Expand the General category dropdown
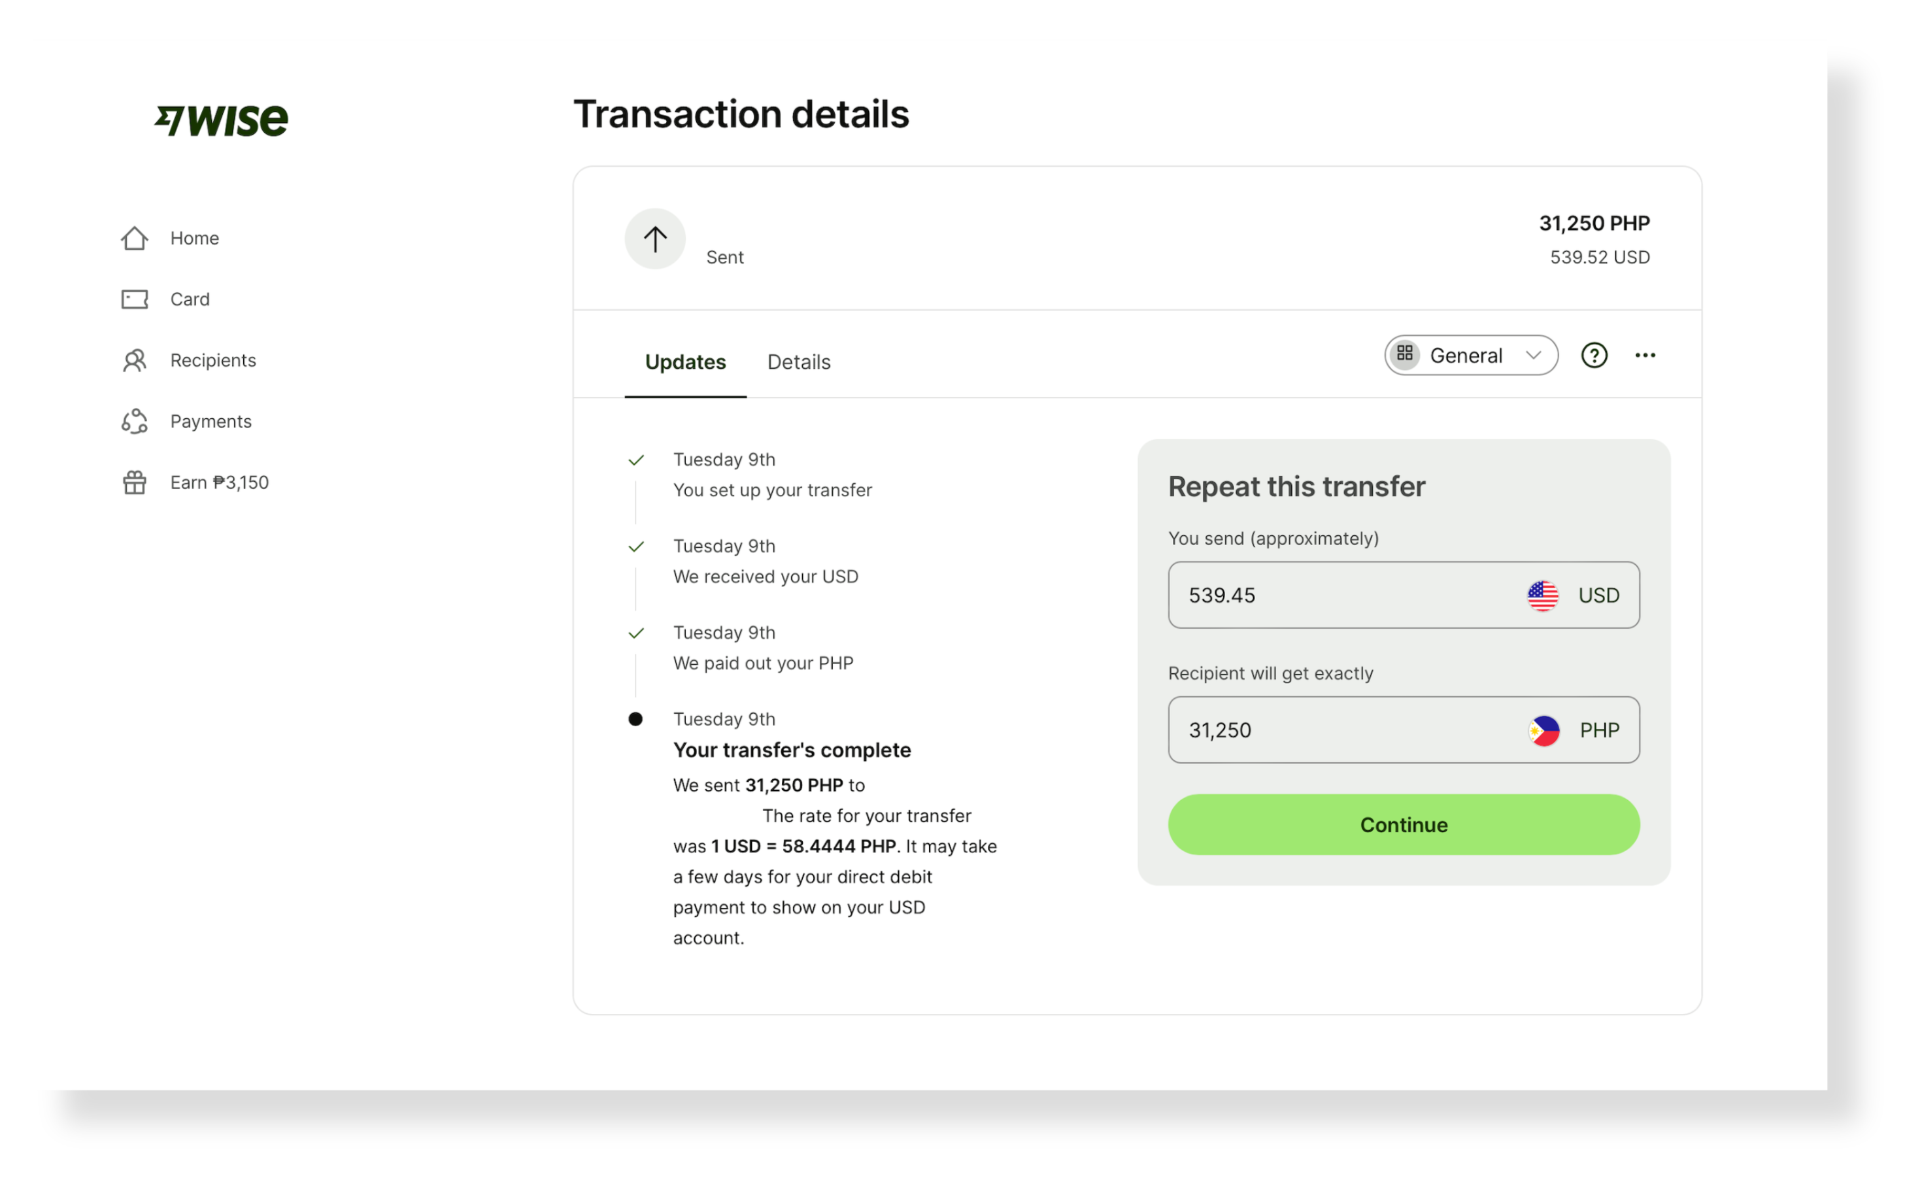The height and width of the screenshot is (1195, 1922). [1469, 354]
